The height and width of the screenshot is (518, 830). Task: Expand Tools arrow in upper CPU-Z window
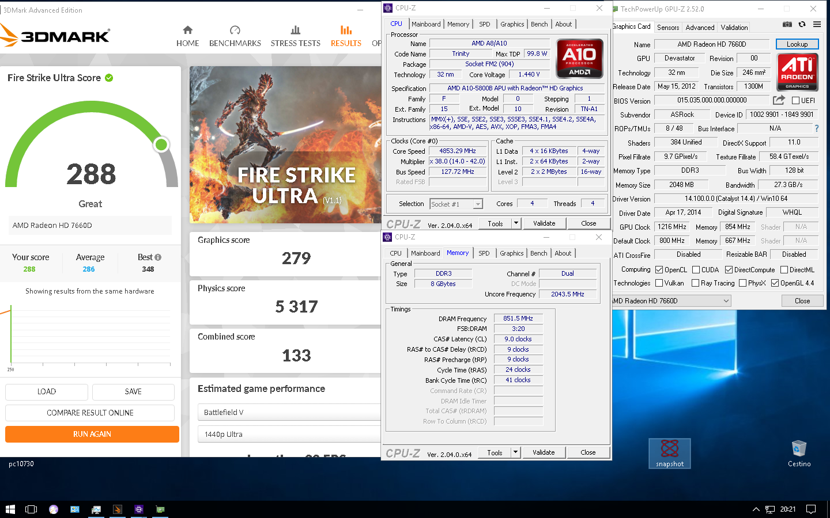pyautogui.click(x=516, y=223)
